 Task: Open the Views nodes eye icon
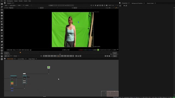tap(2, 39)
